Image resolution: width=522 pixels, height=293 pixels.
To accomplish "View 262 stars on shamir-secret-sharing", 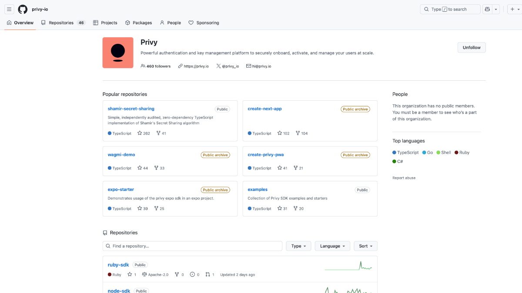I will click(x=144, y=133).
